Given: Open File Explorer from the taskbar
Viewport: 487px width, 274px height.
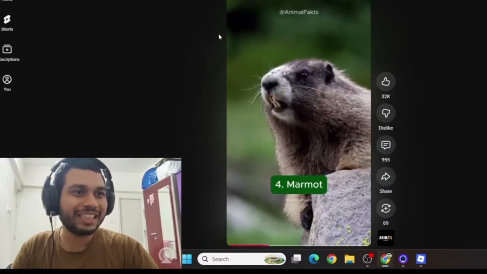Looking at the screenshot, I should coord(350,259).
